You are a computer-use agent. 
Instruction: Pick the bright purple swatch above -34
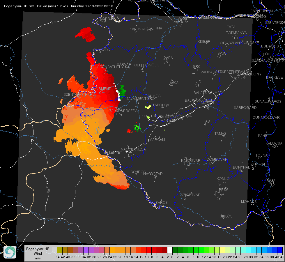pos(86,250)
